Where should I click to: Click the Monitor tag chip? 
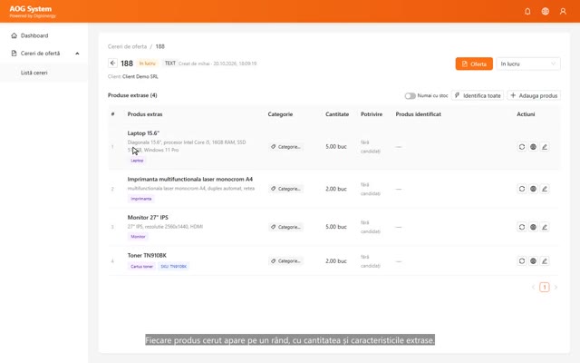138,236
